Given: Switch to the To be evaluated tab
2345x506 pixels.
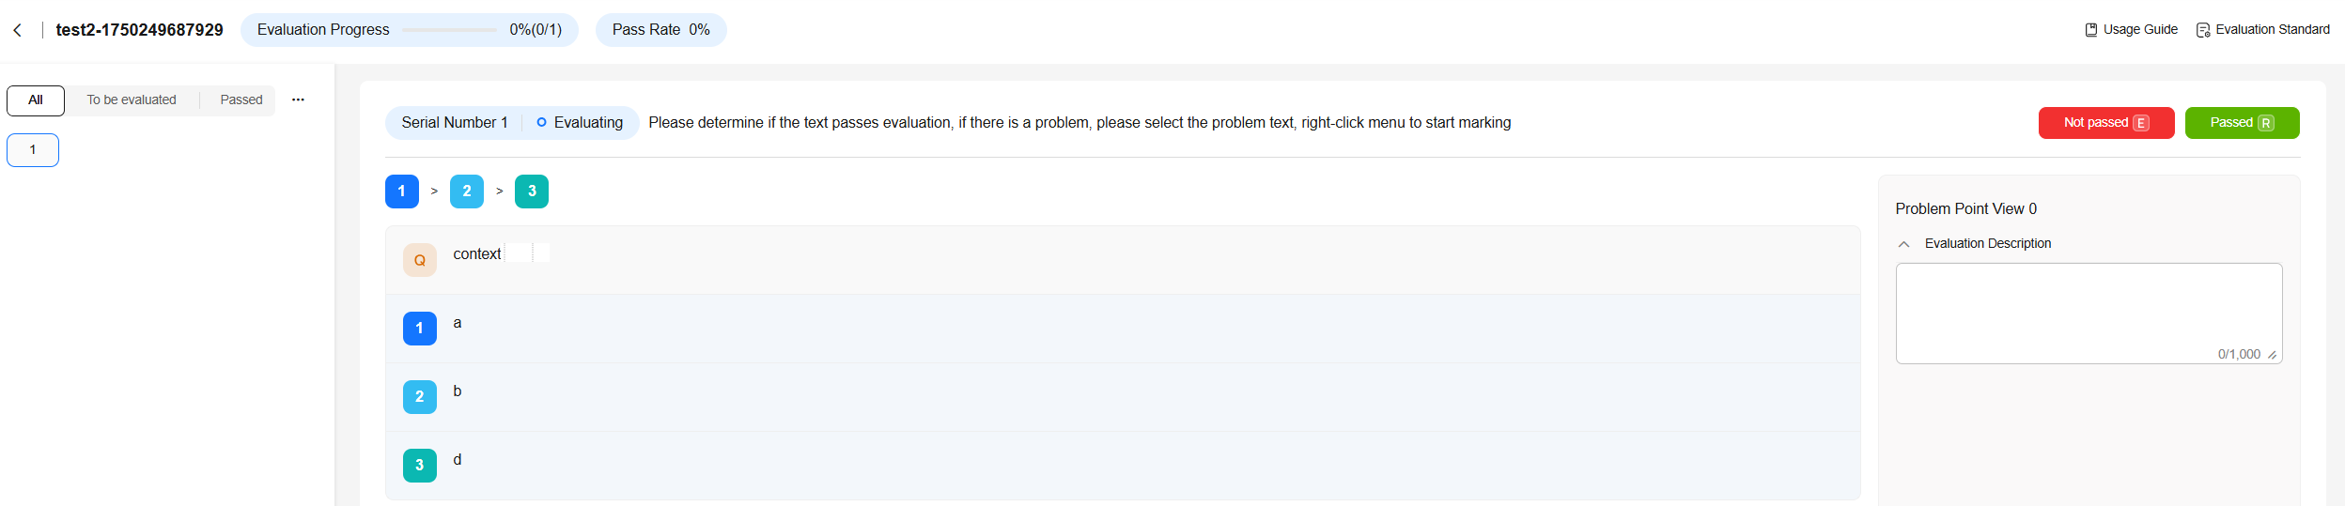Looking at the screenshot, I should (x=132, y=100).
